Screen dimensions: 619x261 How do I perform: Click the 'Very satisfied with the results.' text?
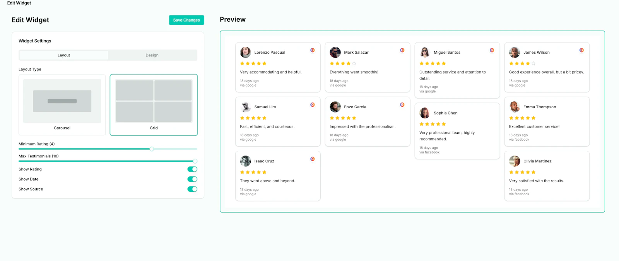coord(537,181)
